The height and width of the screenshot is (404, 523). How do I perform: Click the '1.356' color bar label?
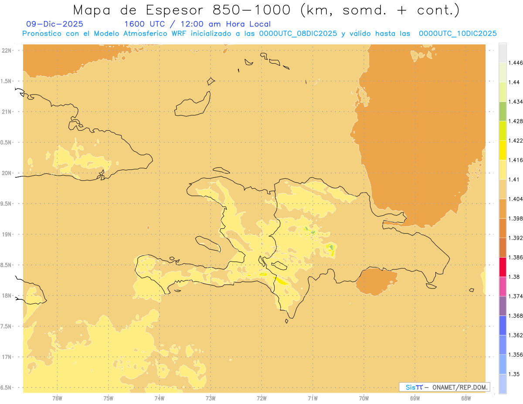coord(516,355)
